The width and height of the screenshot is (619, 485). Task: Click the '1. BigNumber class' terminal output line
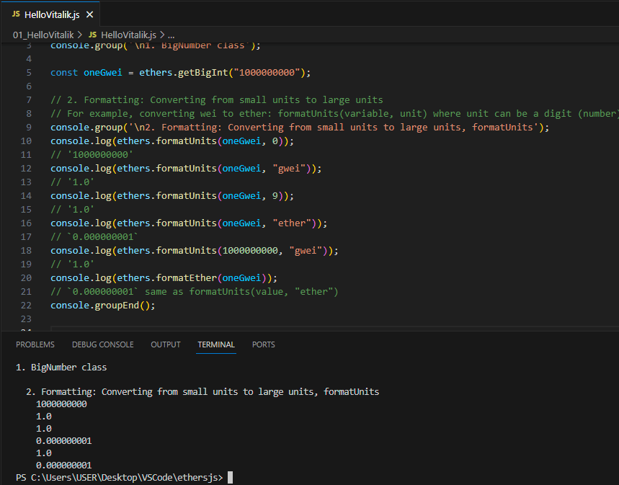(61, 368)
